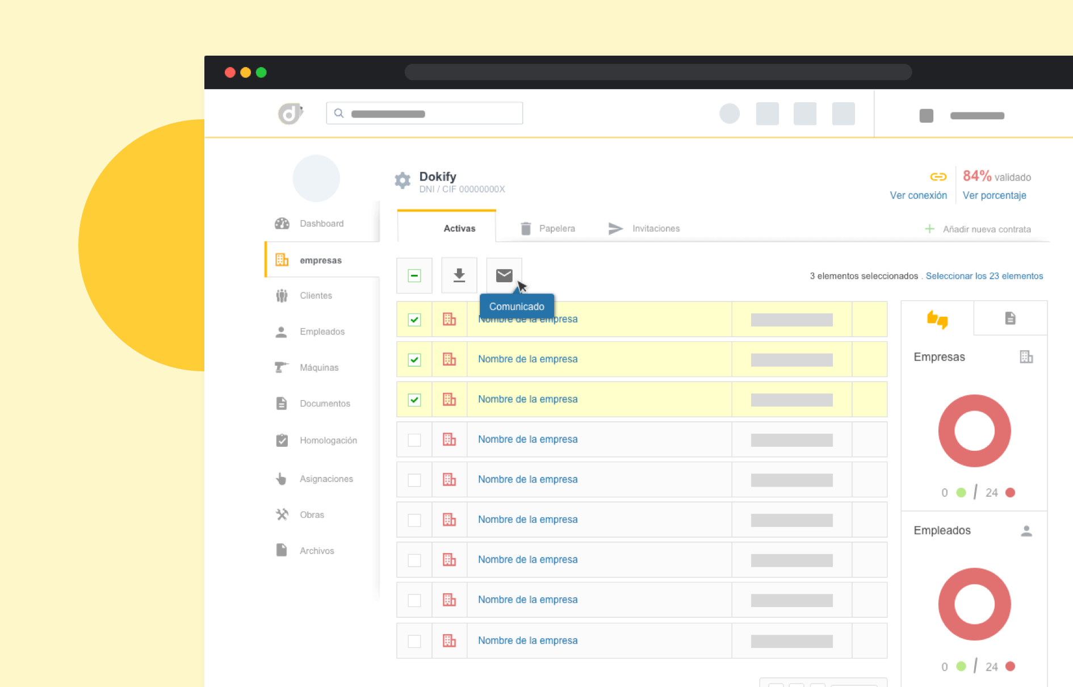The height and width of the screenshot is (687, 1073).
Task: Click the profile avatar circle in sidebar
Action: 316,178
